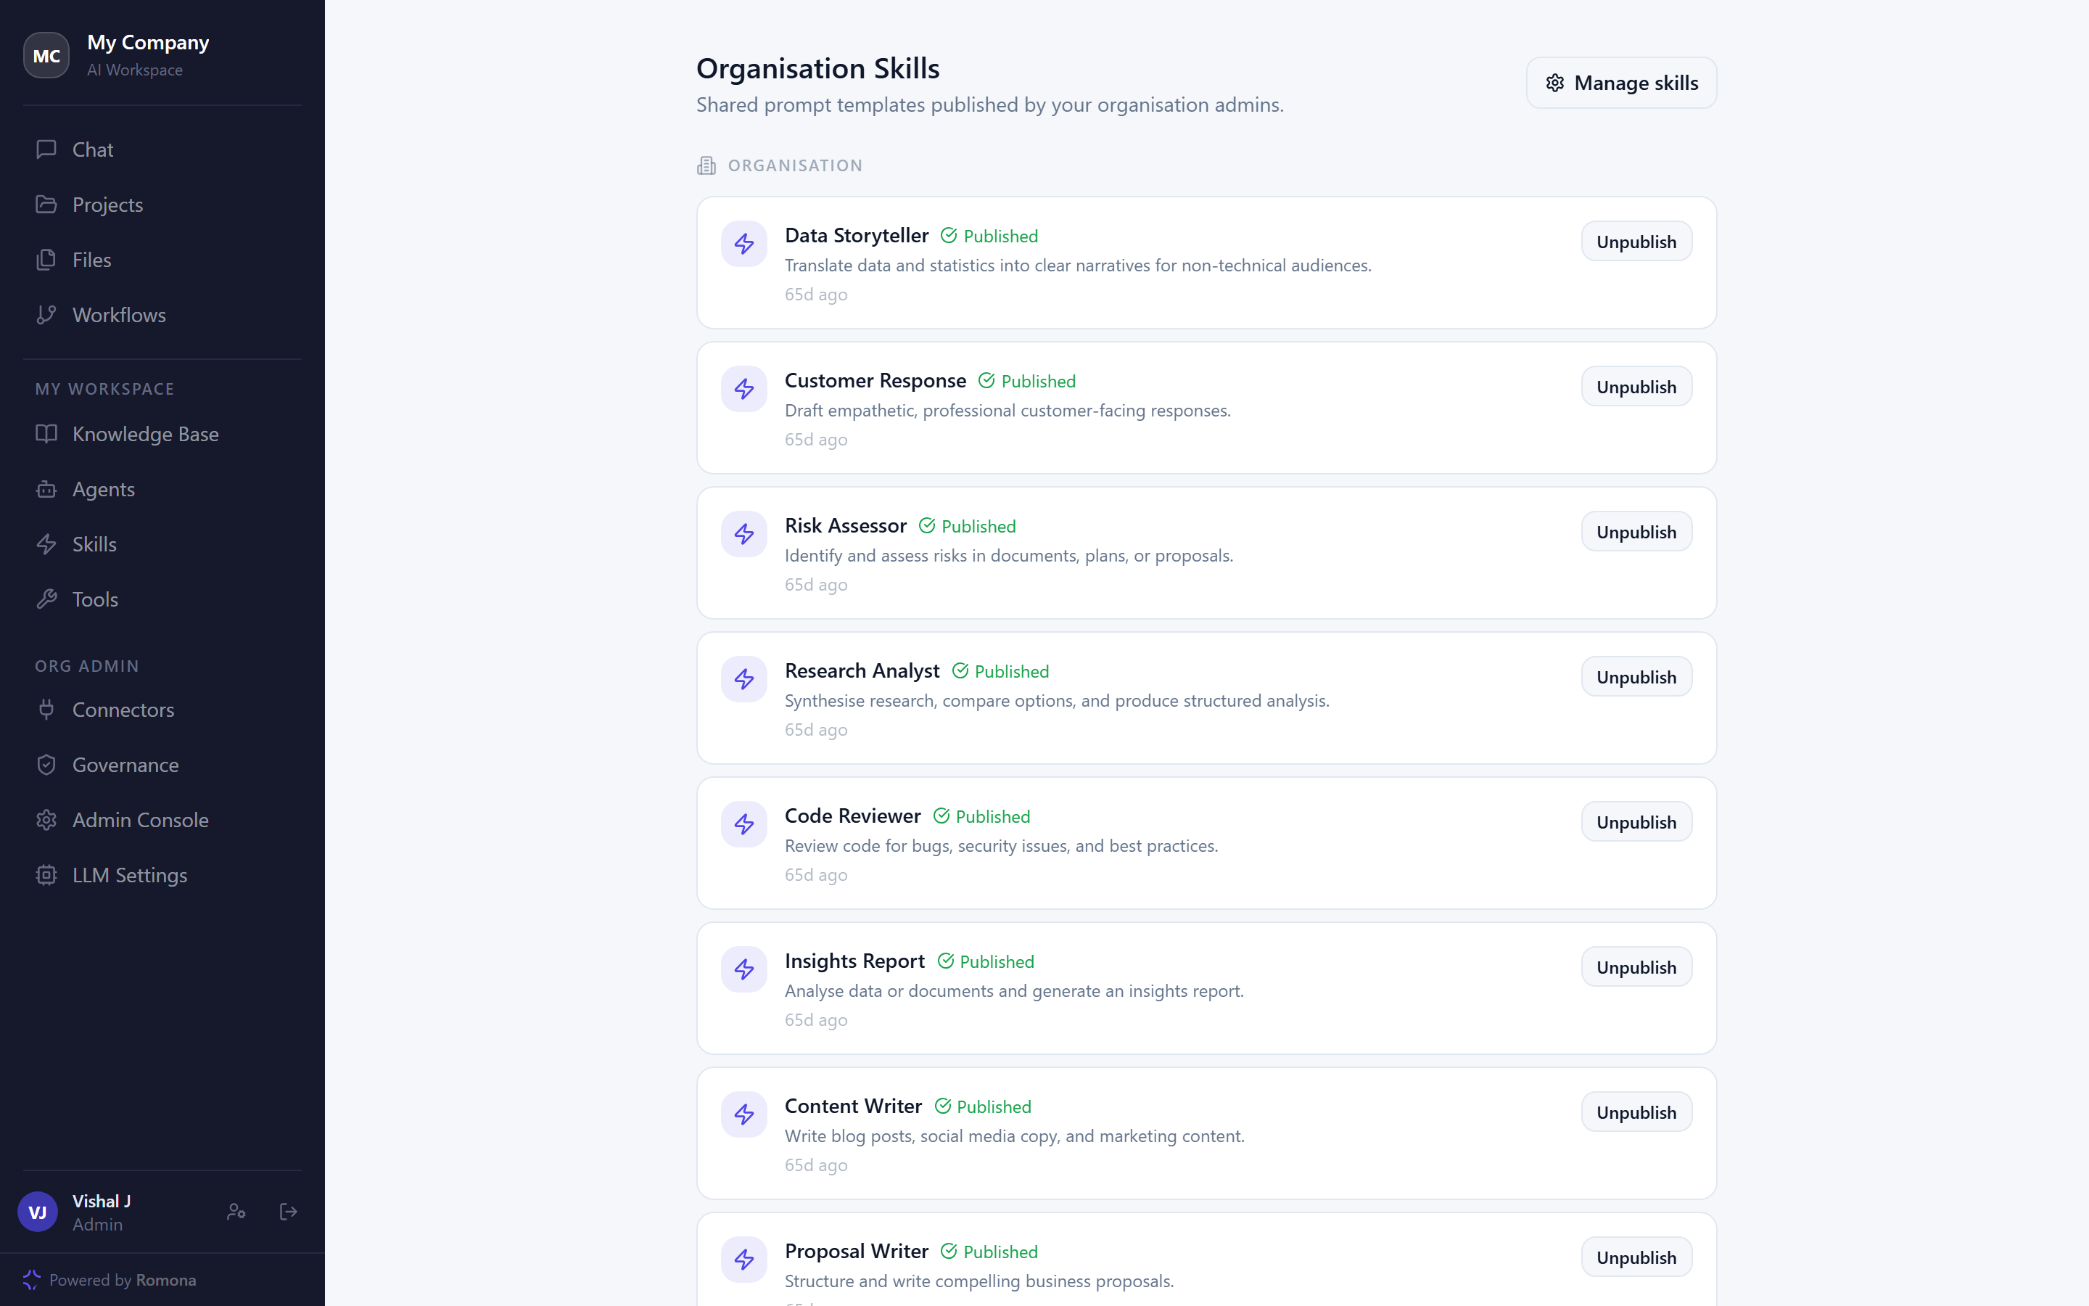Click Published check icon on Research Analyst
The width and height of the screenshot is (2089, 1306).
[960, 671]
